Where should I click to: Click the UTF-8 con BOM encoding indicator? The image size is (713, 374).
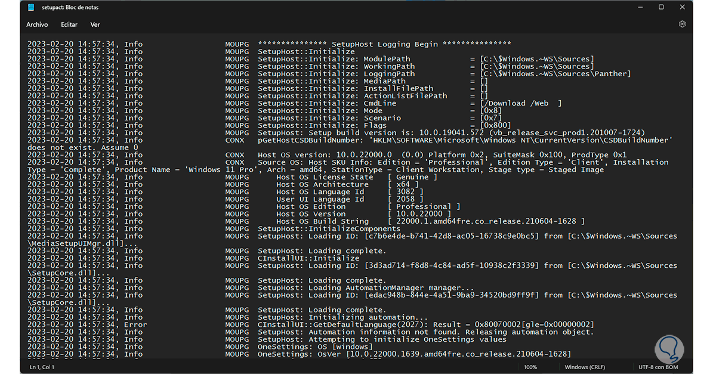659,367
